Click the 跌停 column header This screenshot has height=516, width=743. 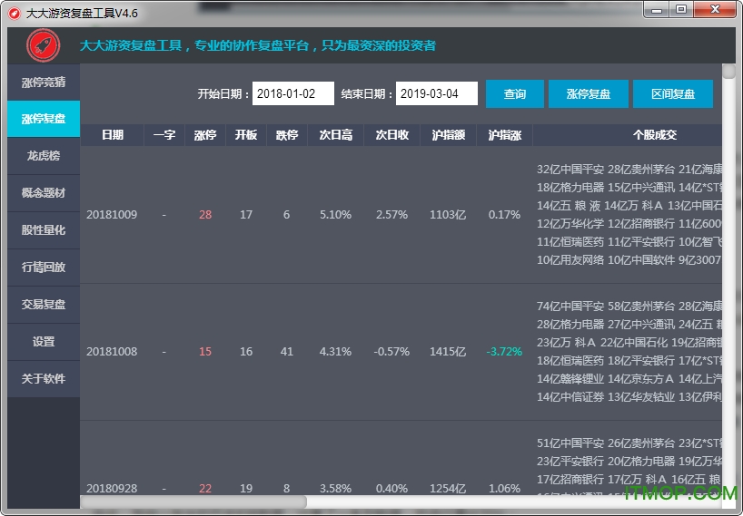coord(287,135)
